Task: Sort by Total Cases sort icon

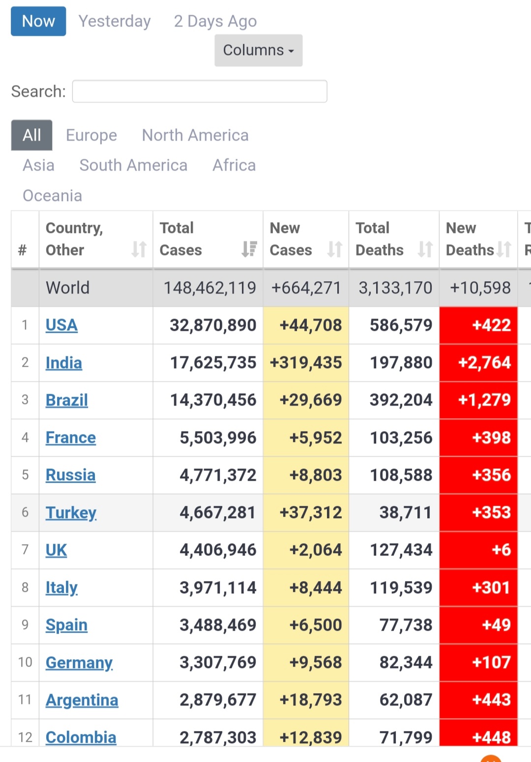Action: click(x=249, y=249)
